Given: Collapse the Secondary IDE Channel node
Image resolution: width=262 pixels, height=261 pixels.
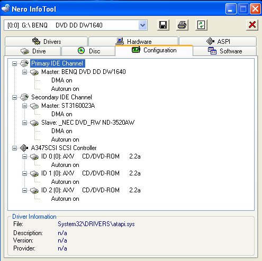Looking at the screenshot, I should pyautogui.click(x=15, y=97).
